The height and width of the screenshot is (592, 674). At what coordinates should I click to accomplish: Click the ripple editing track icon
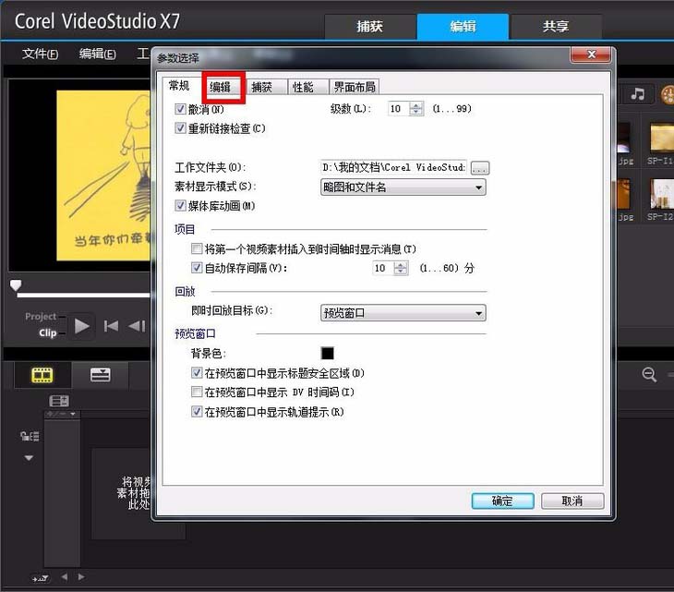pyautogui.click(x=30, y=436)
